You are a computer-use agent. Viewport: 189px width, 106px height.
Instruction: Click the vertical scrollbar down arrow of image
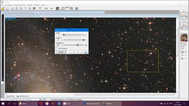click(177, 92)
